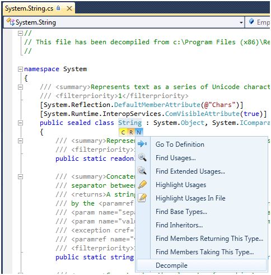
Task: Click the Object base type identifier
Action: (193, 123)
